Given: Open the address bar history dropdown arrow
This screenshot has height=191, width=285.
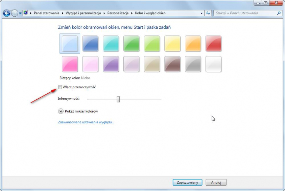Looking at the screenshot, I should click(202, 13).
